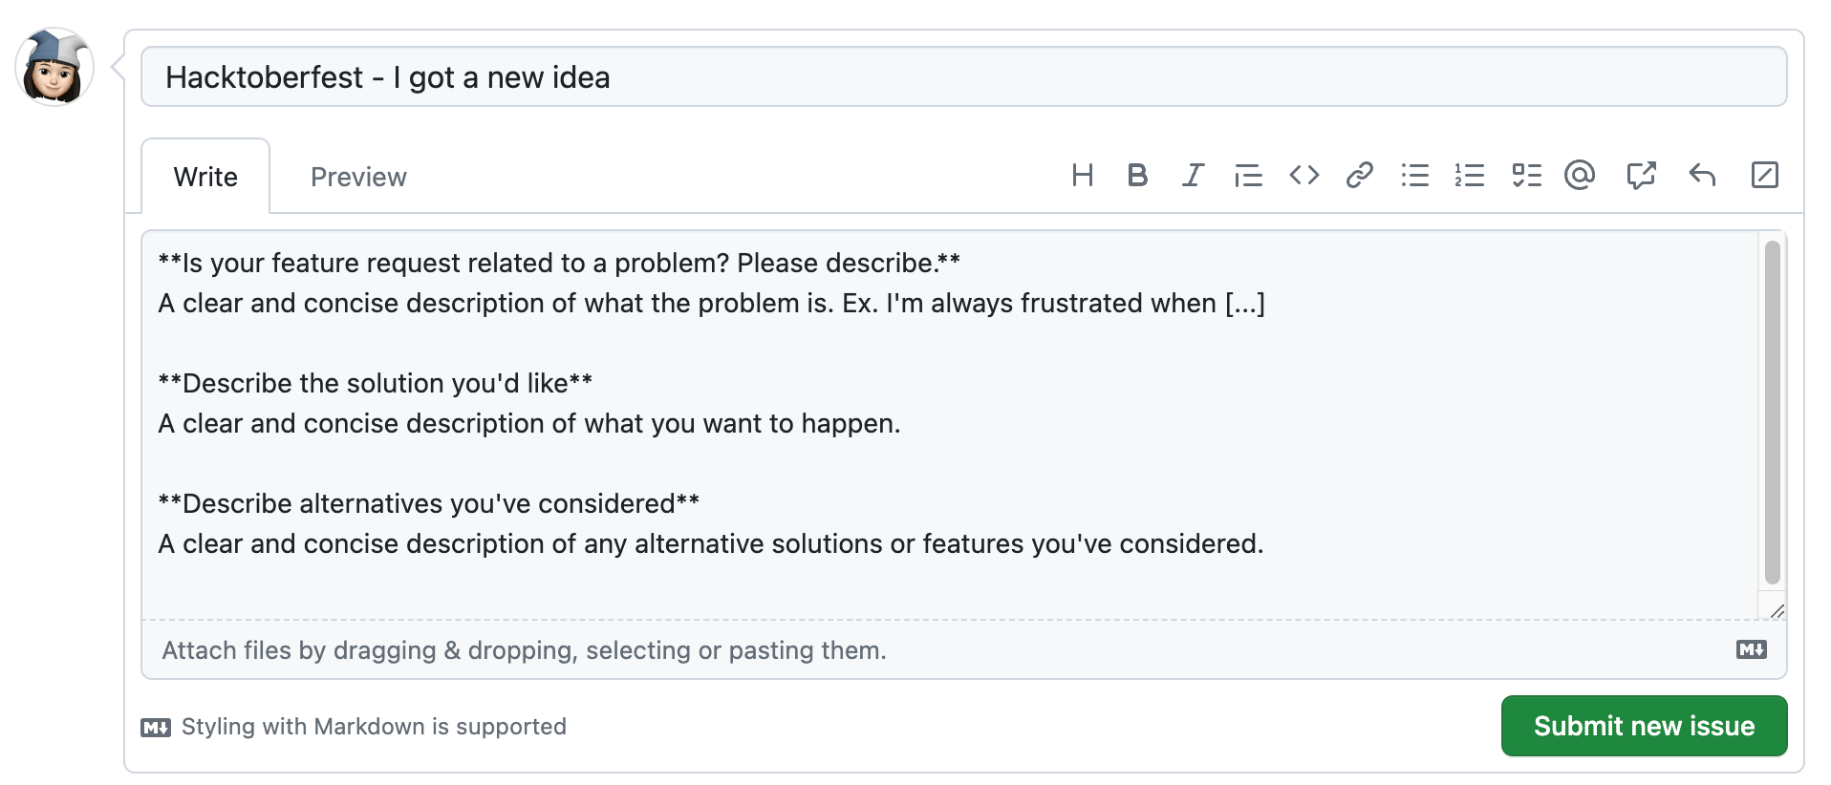Apply italic formatting to text
1831x785 pixels.
(x=1193, y=176)
